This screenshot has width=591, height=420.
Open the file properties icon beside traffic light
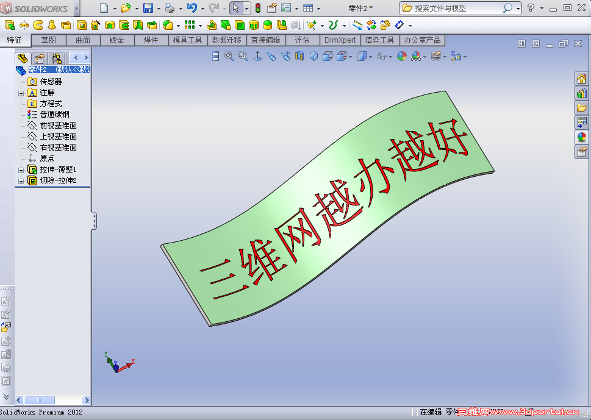point(272,8)
